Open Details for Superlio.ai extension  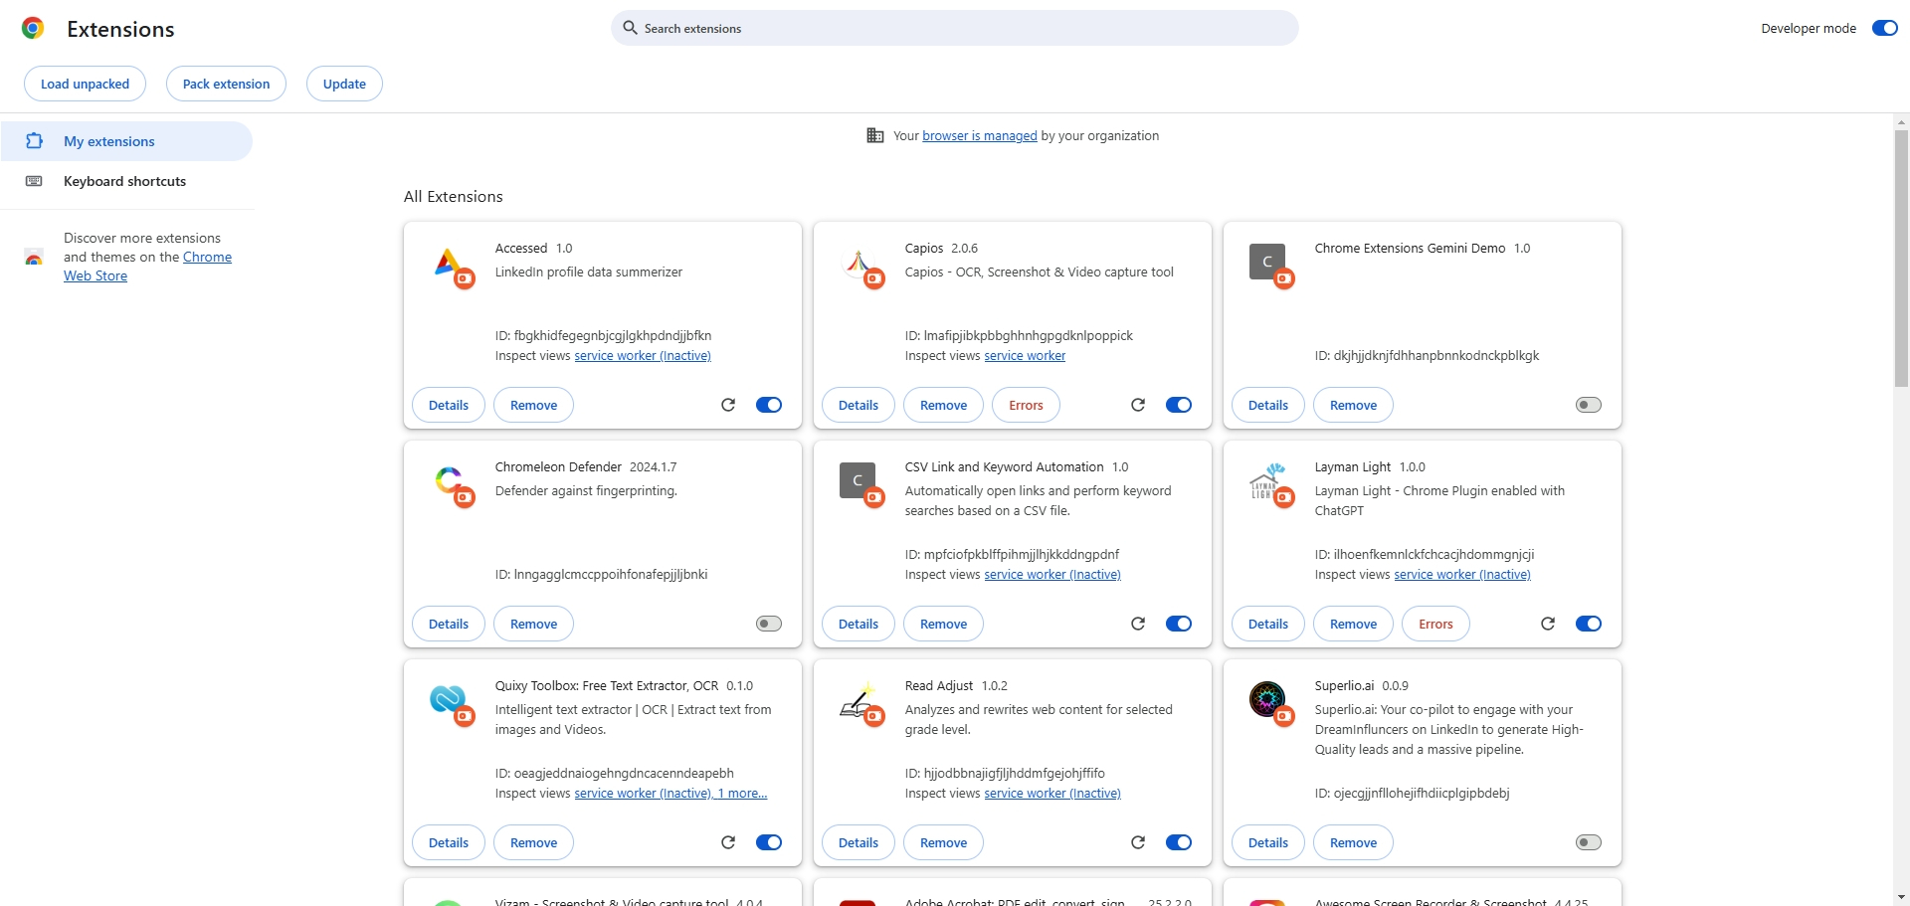(x=1268, y=842)
